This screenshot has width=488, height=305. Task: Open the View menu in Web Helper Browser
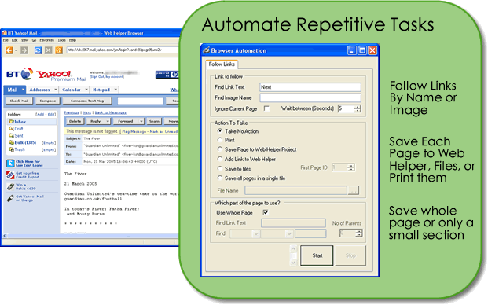tap(24, 40)
